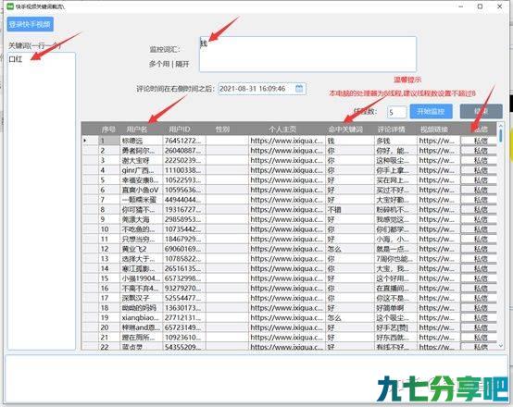Screen dimensions: 513x407
Task: Click the scroll-down arrow of the results table
Action: 501,346
